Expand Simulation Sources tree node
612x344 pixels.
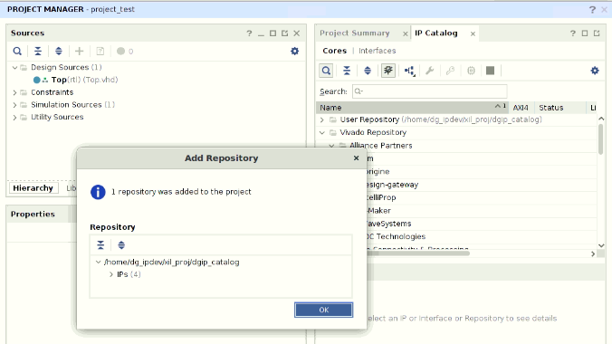coord(14,105)
